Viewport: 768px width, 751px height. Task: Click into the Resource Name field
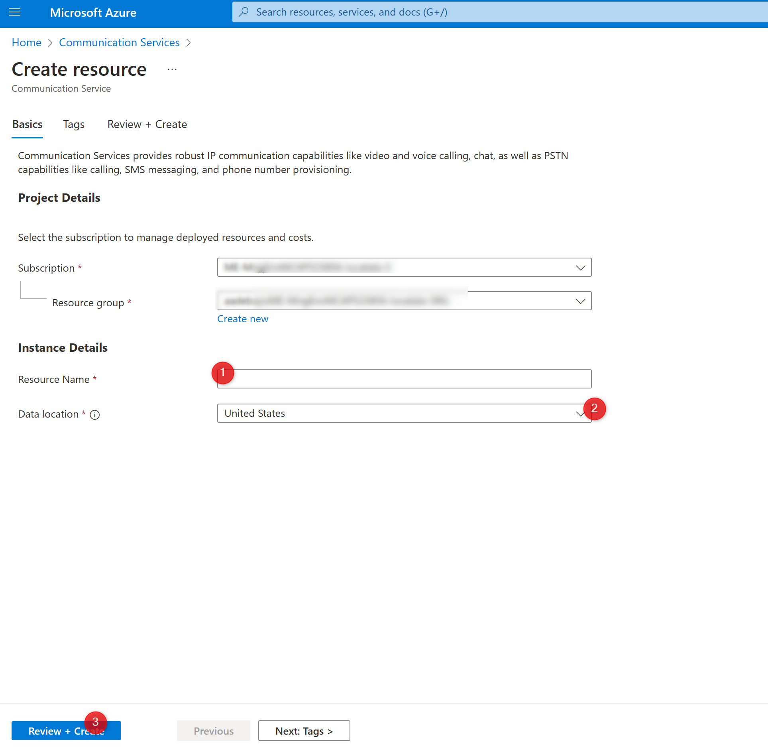click(x=404, y=379)
